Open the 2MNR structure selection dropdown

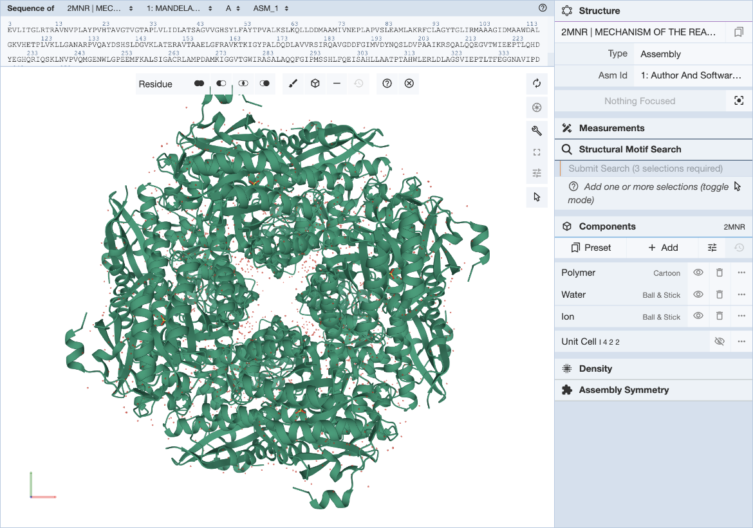(x=100, y=8)
